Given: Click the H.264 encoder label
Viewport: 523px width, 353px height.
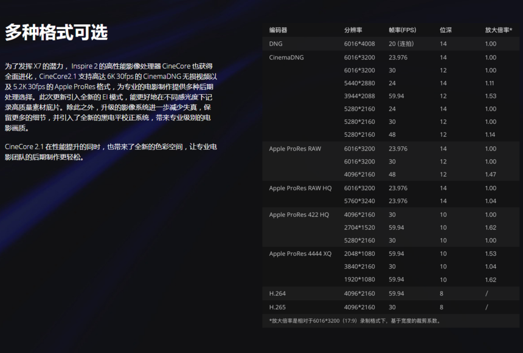Looking at the screenshot, I should point(277,293).
